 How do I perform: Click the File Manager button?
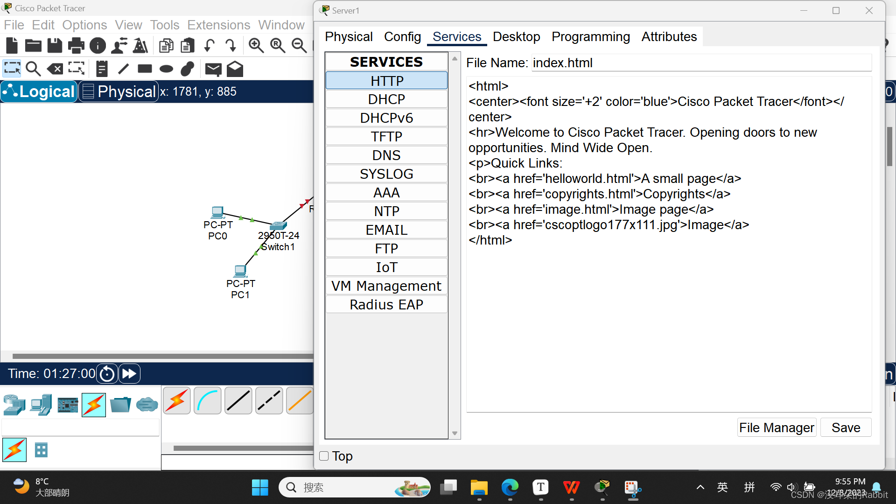click(777, 427)
